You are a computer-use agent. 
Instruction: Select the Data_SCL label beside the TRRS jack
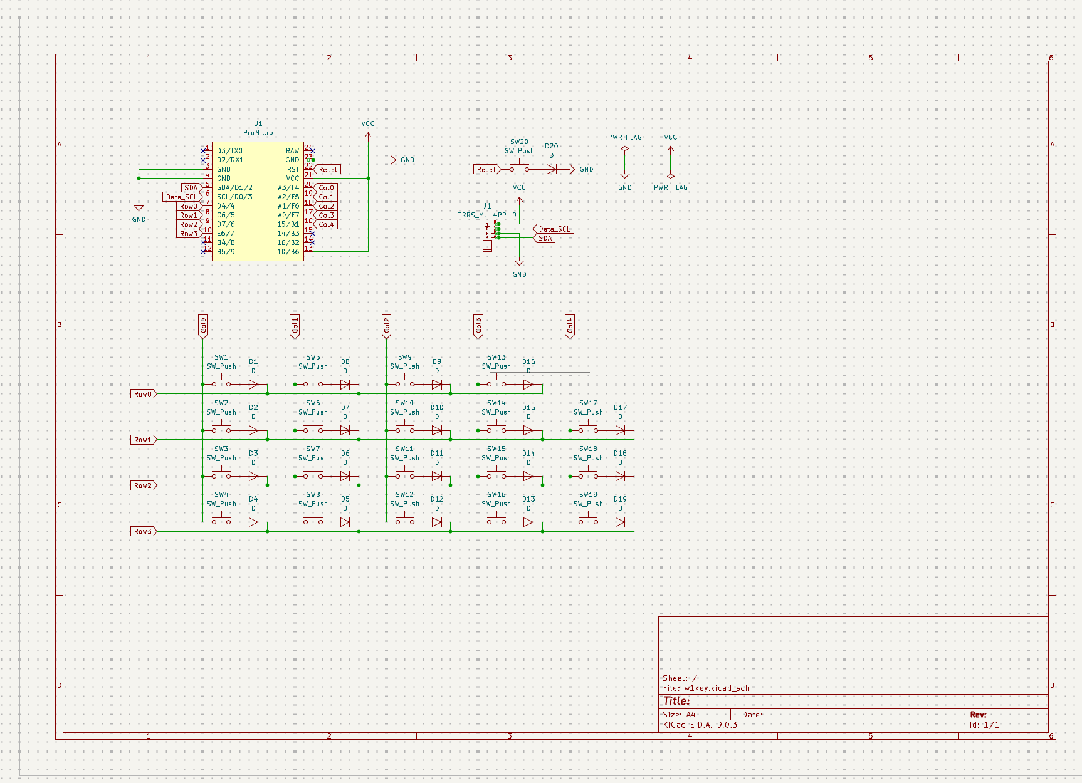(554, 229)
